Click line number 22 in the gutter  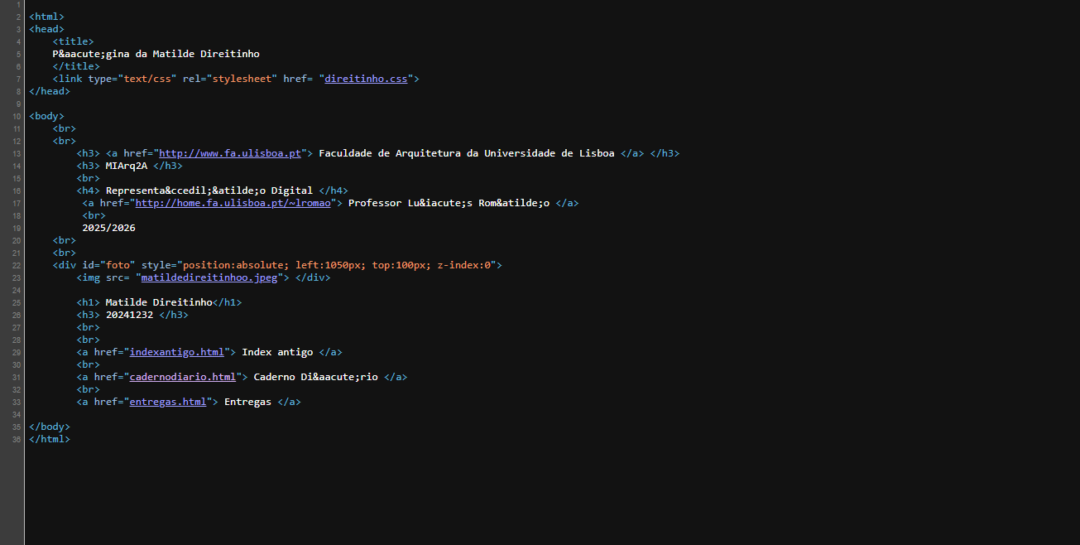point(17,265)
